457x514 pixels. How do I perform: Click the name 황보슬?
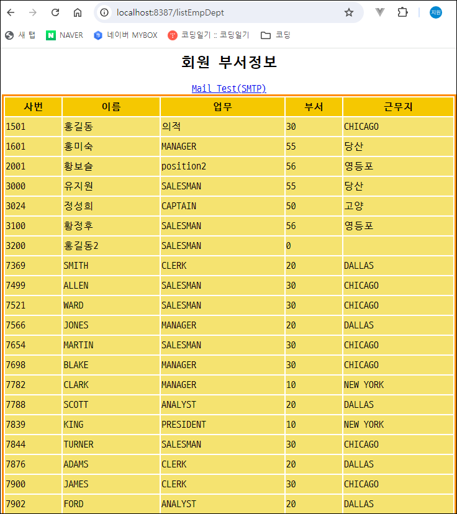coord(78,166)
